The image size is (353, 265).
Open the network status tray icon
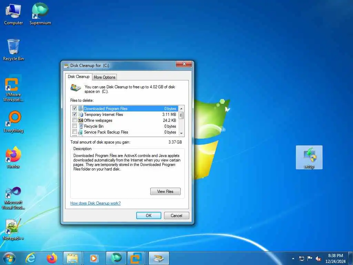(301, 258)
